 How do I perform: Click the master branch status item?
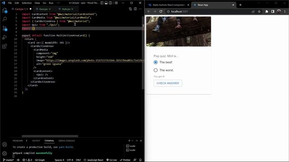coord(9,160)
